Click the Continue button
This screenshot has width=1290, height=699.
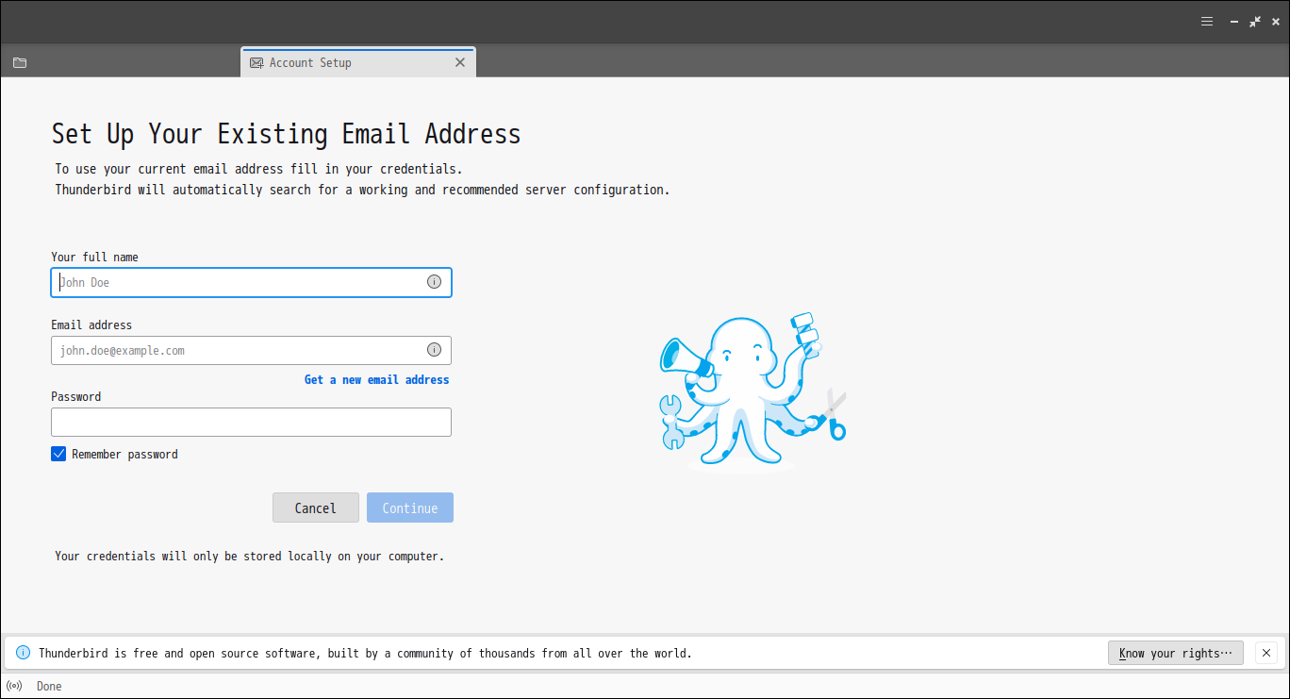click(x=410, y=508)
